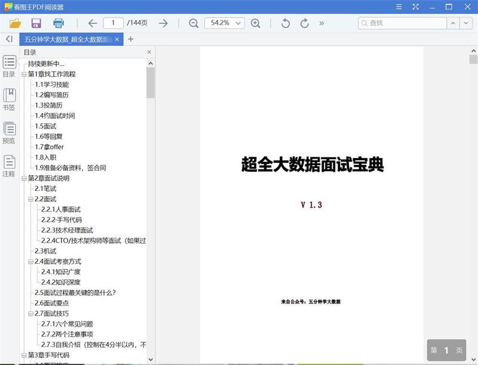Click the document view scrollbar thumb

pyautogui.click(x=473, y=59)
